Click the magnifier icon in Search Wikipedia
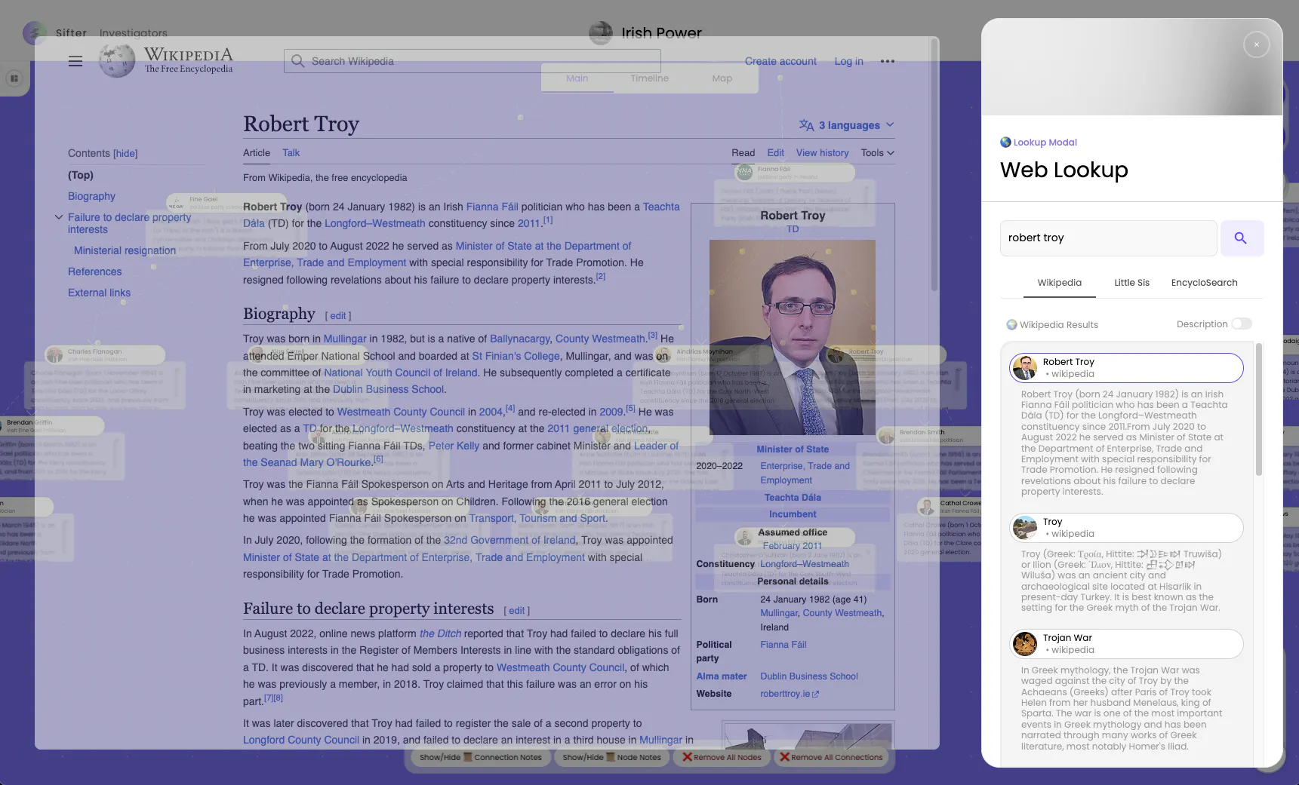Image resolution: width=1299 pixels, height=785 pixels. point(297,61)
